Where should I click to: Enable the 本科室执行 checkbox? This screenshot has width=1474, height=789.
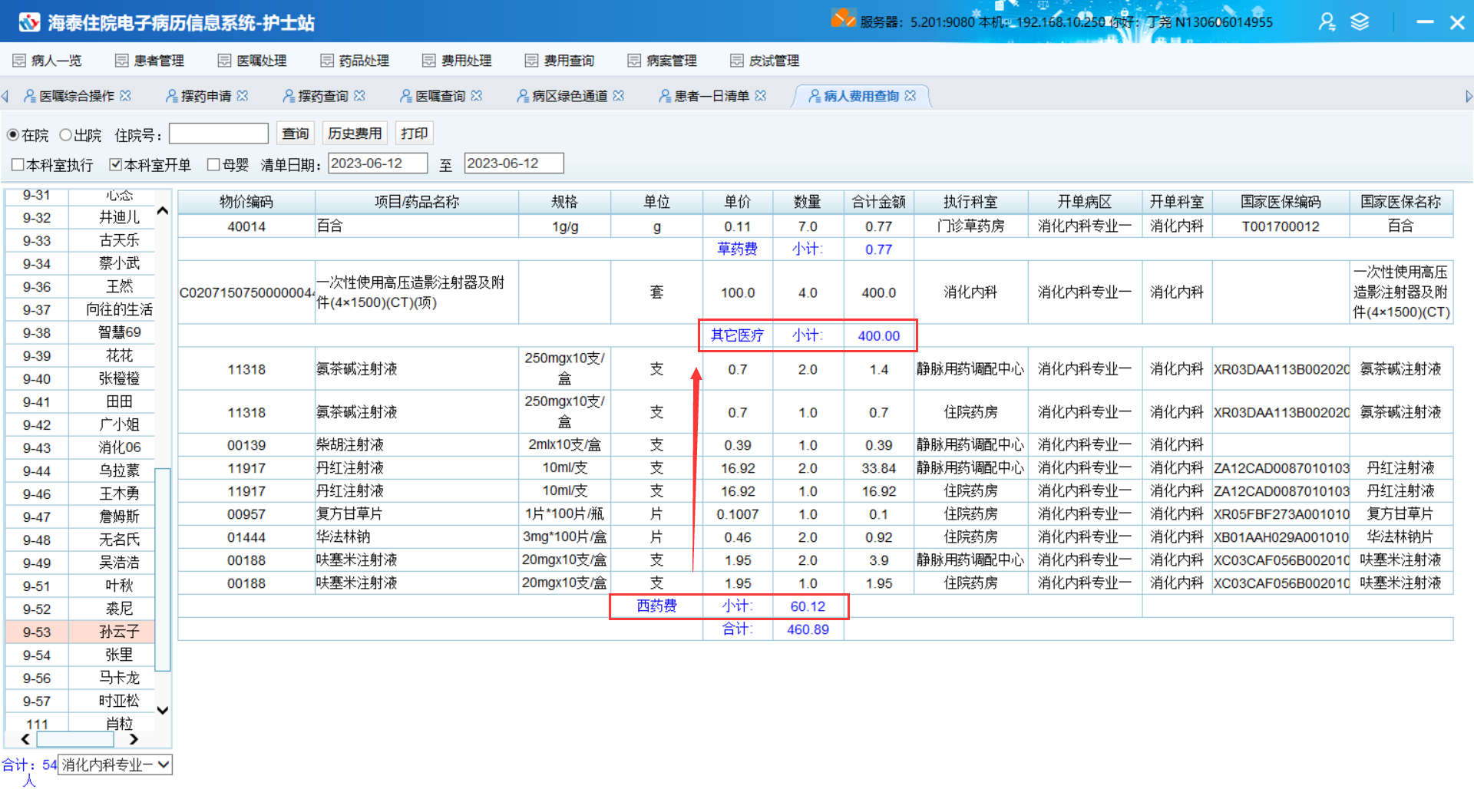point(18,165)
